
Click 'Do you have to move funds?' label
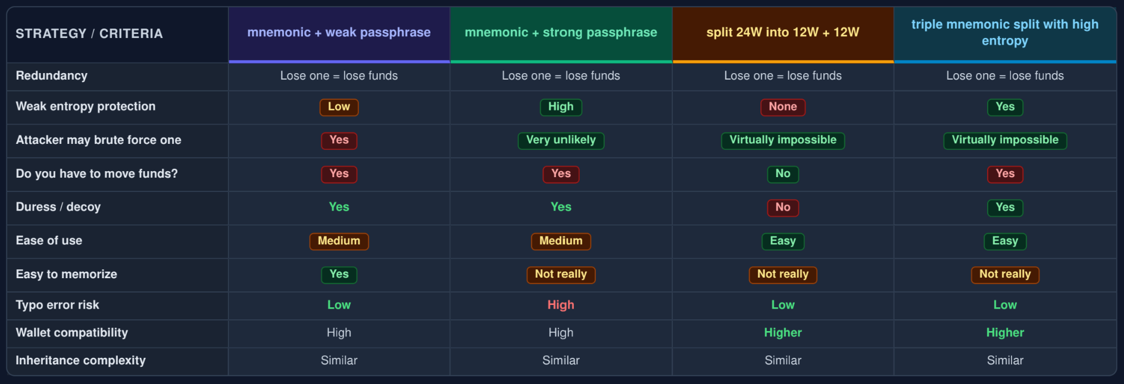[97, 174]
